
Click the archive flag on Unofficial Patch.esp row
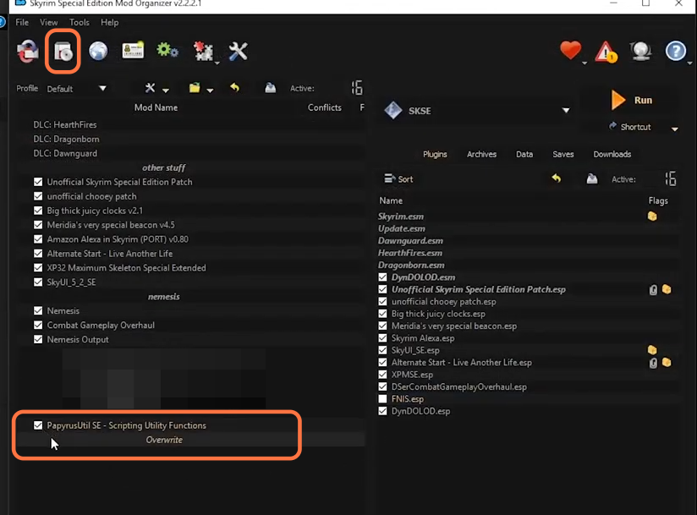point(667,289)
